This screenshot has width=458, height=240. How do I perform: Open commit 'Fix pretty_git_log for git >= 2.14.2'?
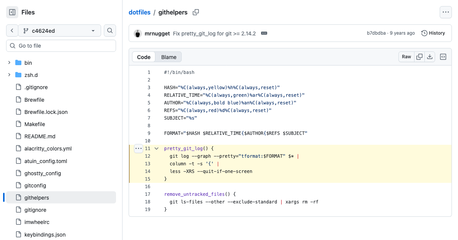(214, 34)
